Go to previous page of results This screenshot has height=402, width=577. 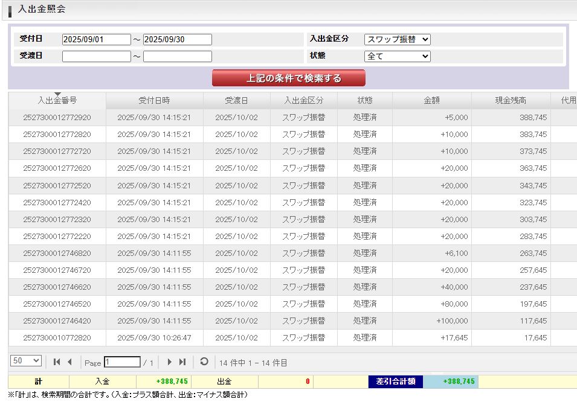[x=69, y=362]
